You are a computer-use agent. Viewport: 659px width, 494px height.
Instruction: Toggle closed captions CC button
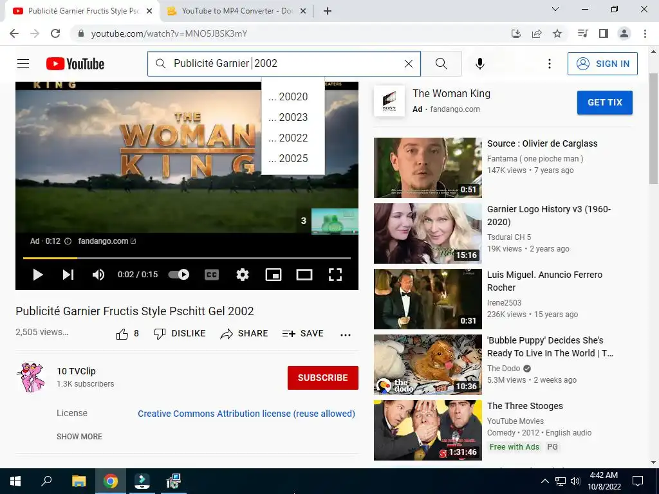[x=211, y=275]
